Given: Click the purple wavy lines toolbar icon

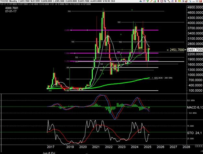Looking at the screenshot, I should click(x=144, y=1).
